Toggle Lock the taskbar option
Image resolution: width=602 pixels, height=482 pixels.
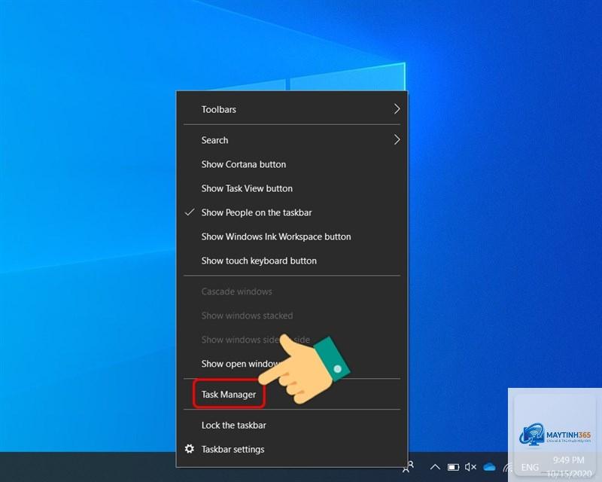[292, 425]
